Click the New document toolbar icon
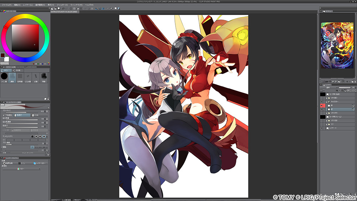This screenshot has width=357, height=201. click(x=52, y=9)
